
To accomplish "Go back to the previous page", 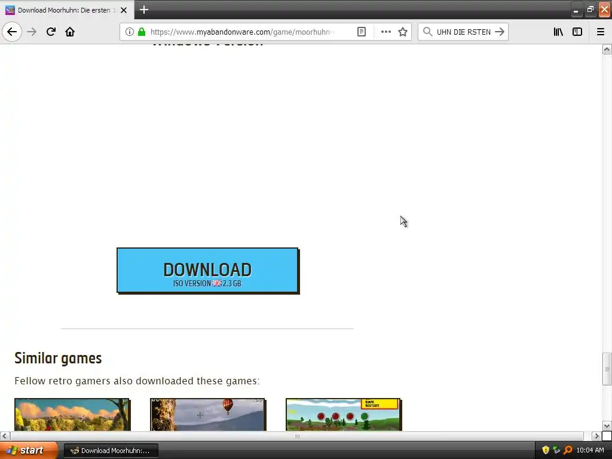I will pyautogui.click(x=12, y=32).
